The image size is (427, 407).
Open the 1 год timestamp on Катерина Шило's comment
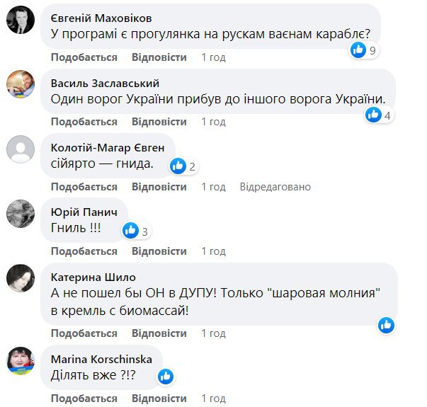coord(213,333)
